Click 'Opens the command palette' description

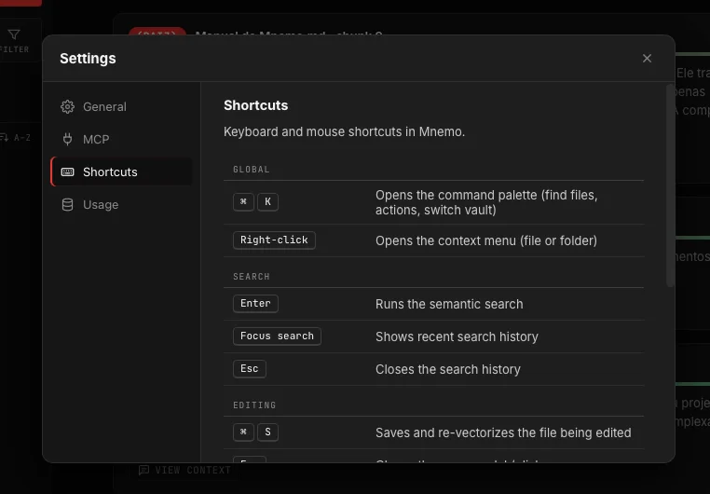[486, 202]
